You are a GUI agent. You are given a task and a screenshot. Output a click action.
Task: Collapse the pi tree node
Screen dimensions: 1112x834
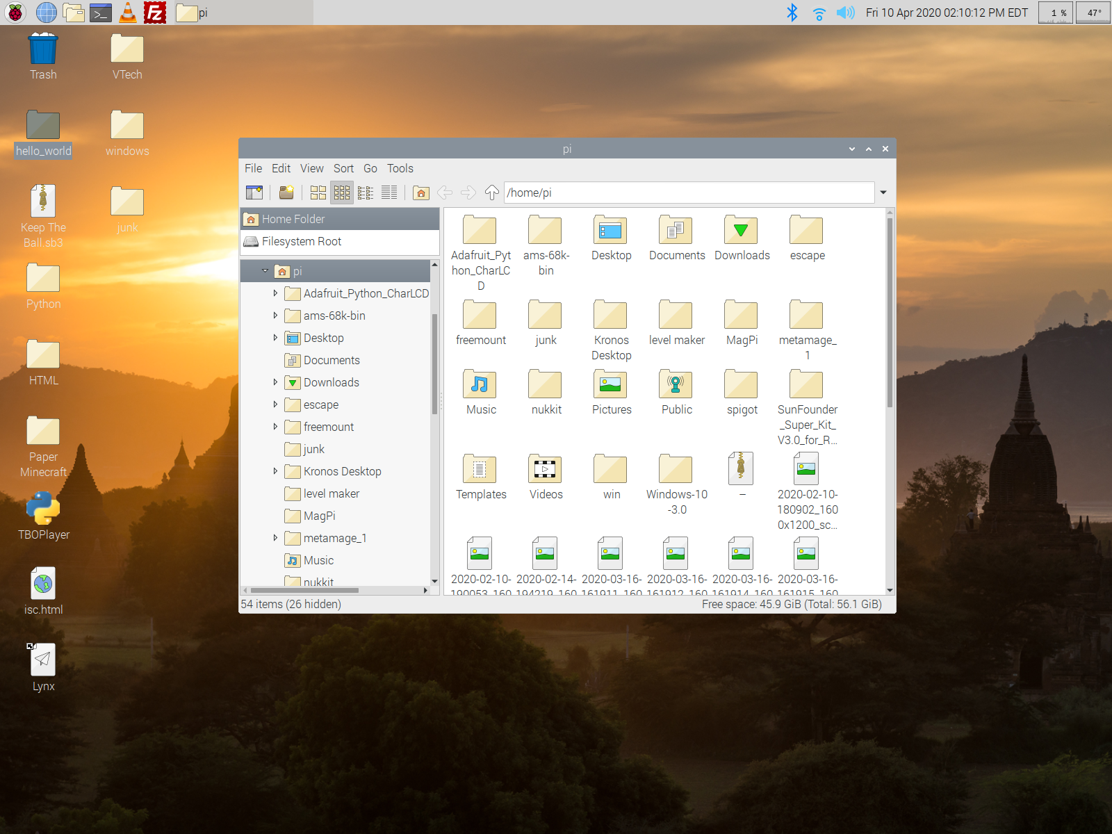[265, 271]
